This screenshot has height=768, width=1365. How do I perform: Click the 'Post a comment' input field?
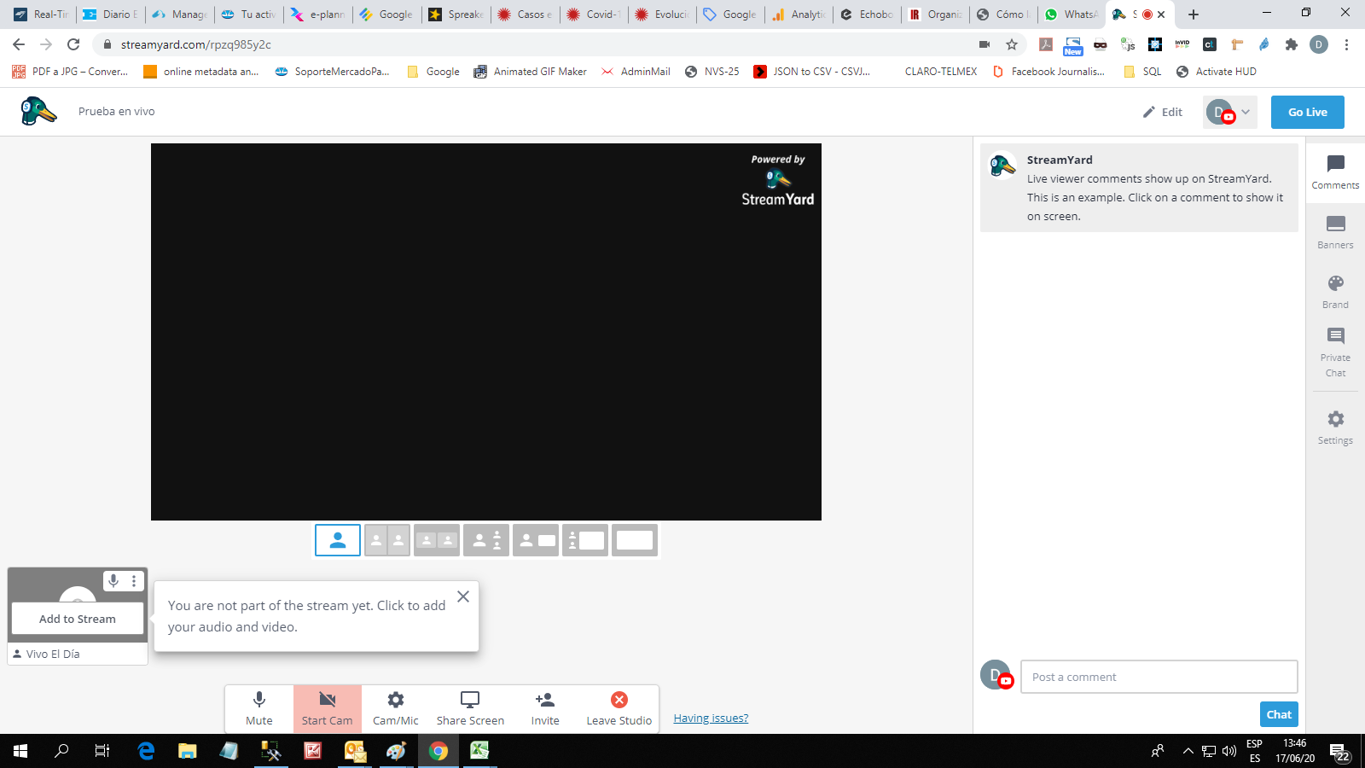click(1159, 676)
